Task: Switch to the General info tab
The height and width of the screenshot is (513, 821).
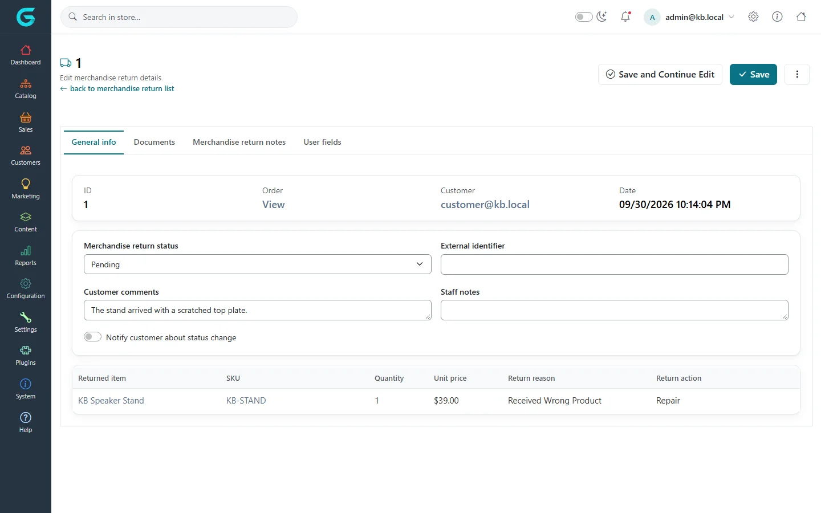Action: [x=94, y=142]
